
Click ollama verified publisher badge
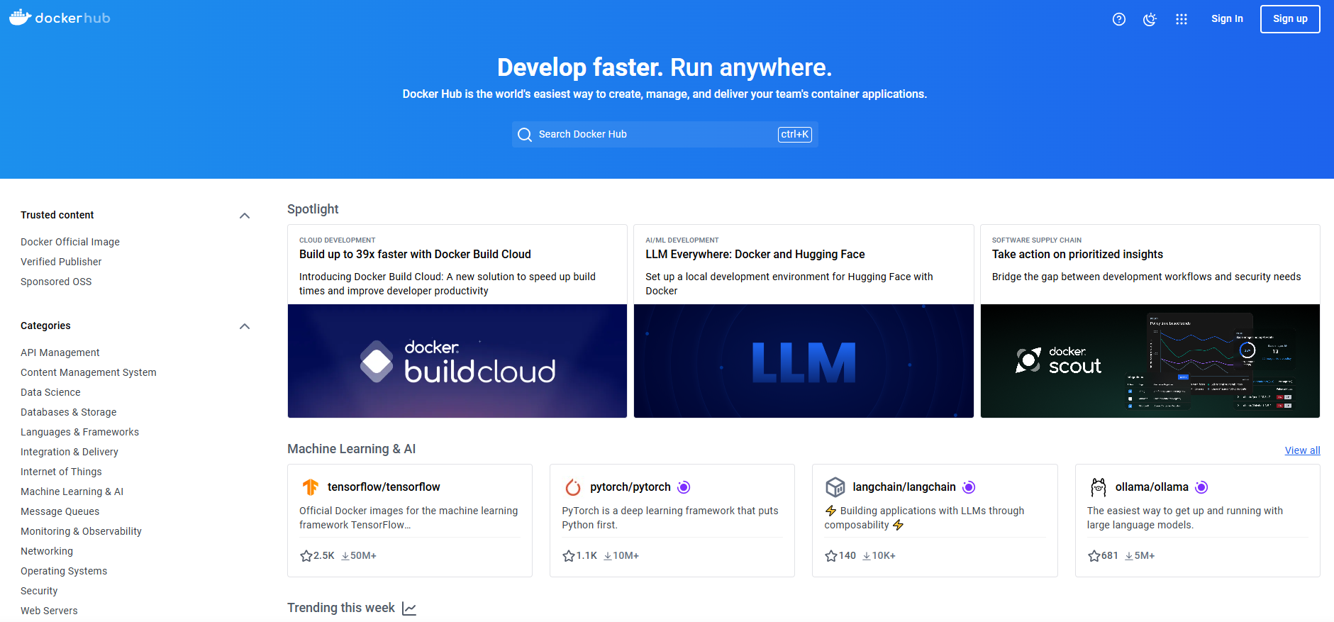tap(1201, 487)
